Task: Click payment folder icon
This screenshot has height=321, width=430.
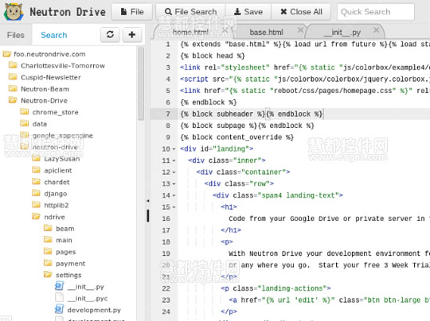Action: pos(48,263)
